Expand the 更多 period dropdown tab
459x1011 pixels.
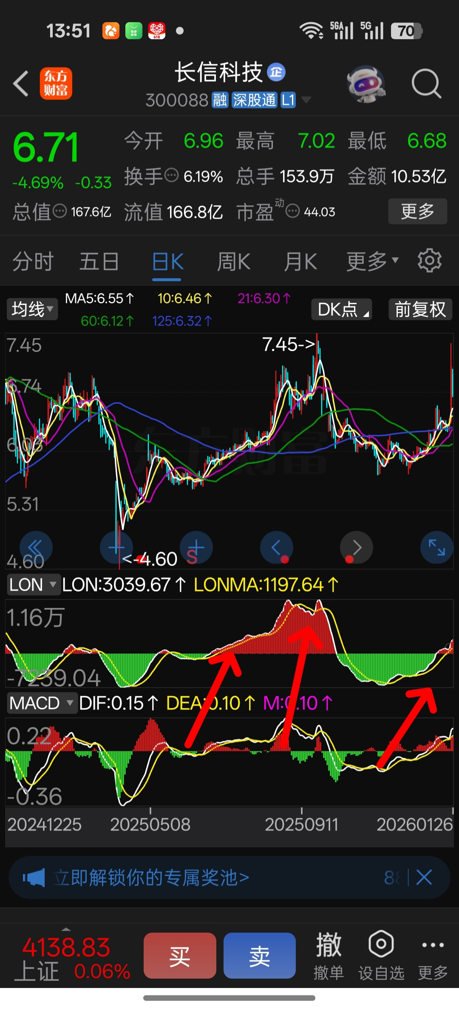372,261
